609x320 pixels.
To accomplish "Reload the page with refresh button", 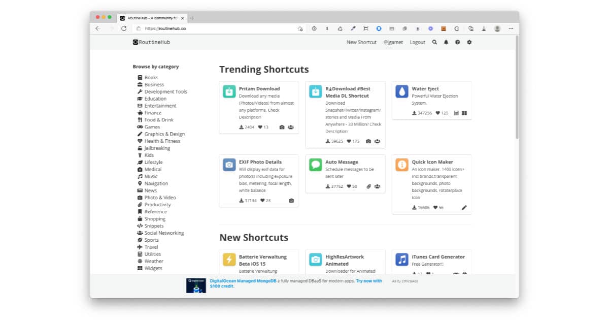I will (124, 28).
